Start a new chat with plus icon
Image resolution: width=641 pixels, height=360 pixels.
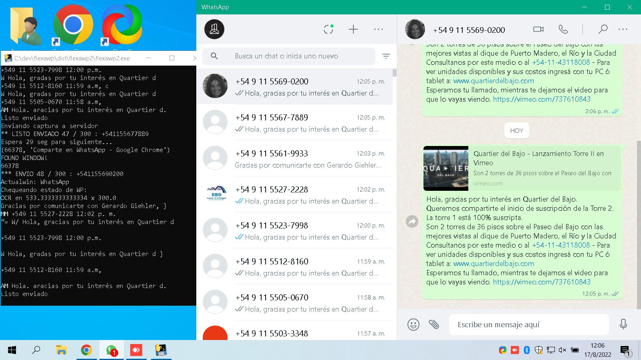(x=353, y=29)
